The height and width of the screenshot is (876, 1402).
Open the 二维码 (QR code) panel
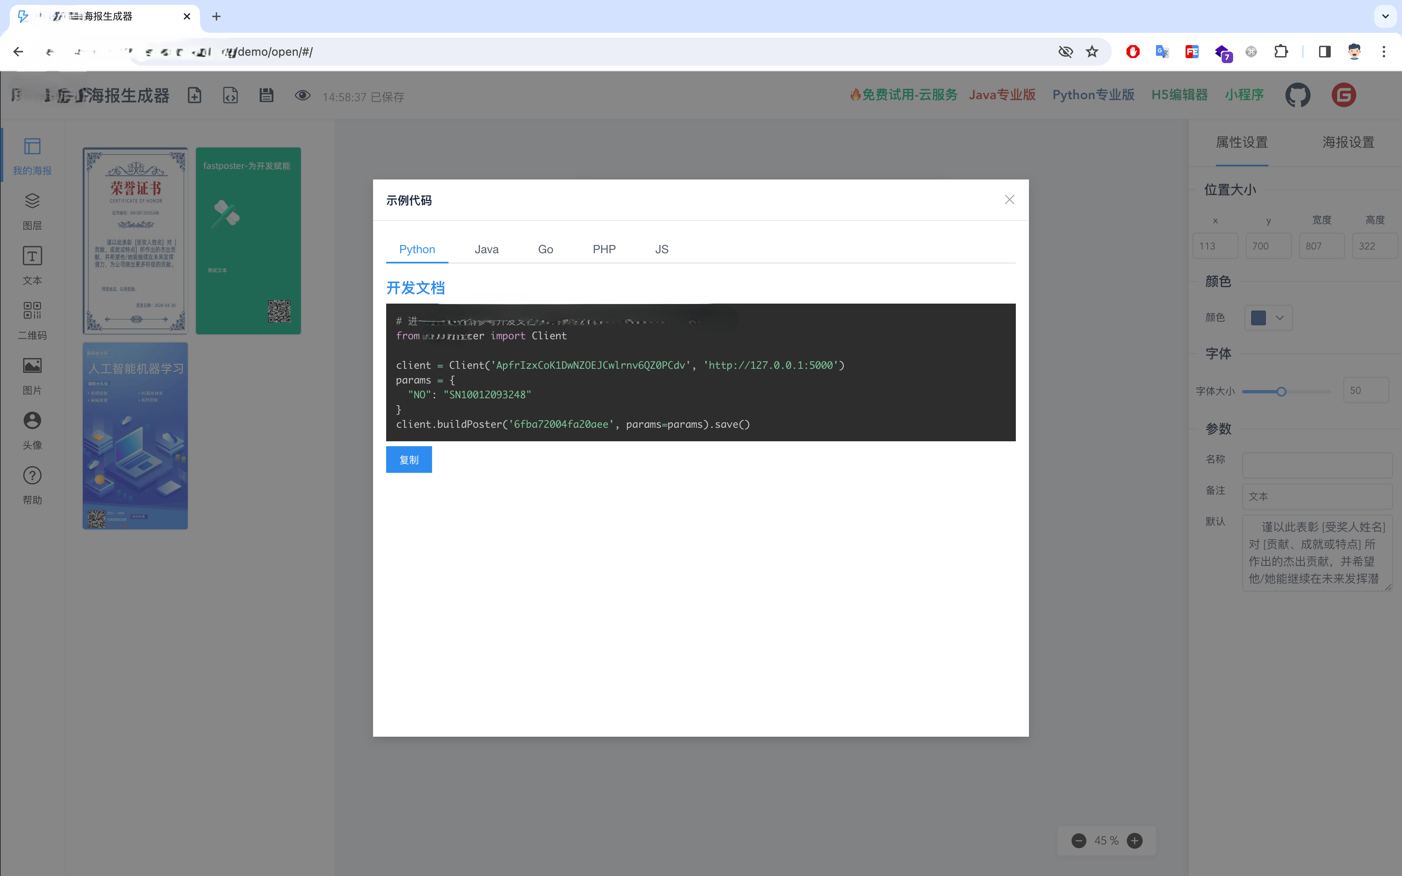[x=32, y=319]
